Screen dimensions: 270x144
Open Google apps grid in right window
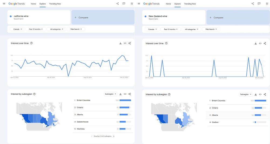click(267, 4)
